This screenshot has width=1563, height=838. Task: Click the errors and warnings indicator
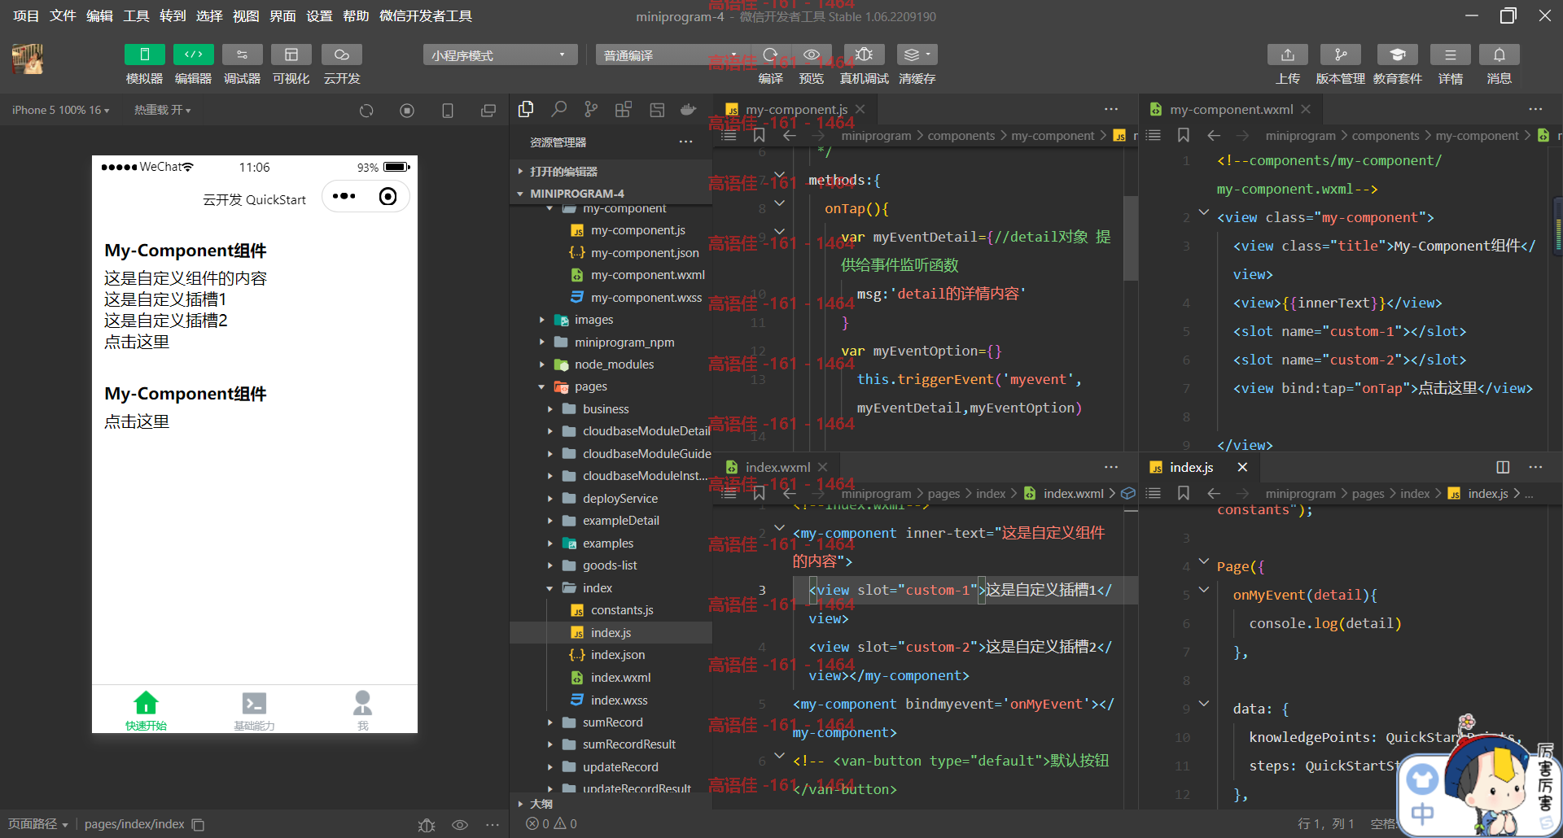point(552,824)
